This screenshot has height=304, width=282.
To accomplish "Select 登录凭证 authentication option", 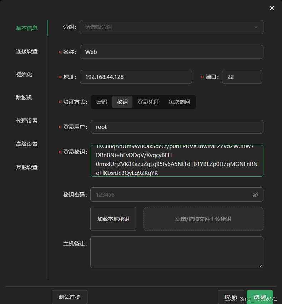I will click(x=148, y=102).
